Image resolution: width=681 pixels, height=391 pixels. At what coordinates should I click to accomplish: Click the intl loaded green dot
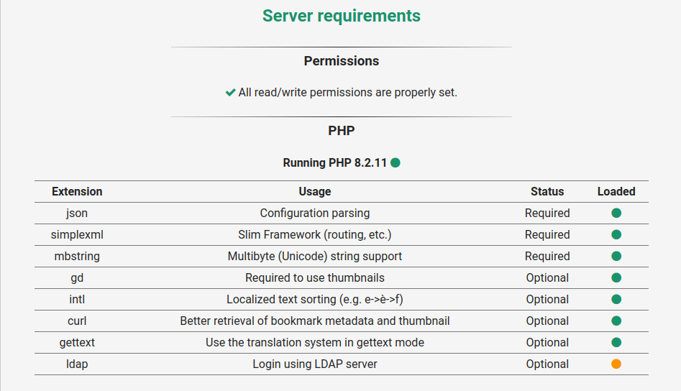point(616,299)
